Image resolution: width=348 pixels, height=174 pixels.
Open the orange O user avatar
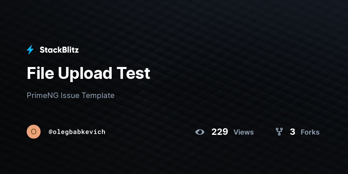click(x=34, y=132)
